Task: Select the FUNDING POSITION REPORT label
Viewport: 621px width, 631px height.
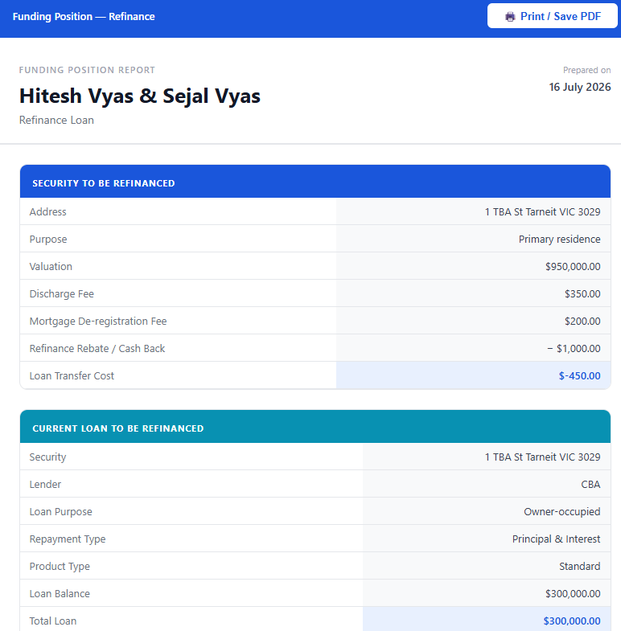Action: [x=87, y=70]
